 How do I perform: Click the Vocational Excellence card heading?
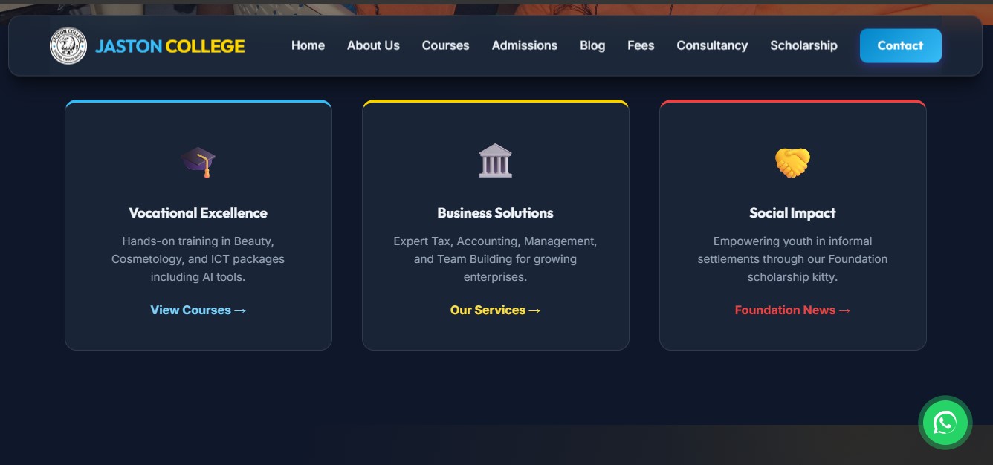(x=198, y=213)
